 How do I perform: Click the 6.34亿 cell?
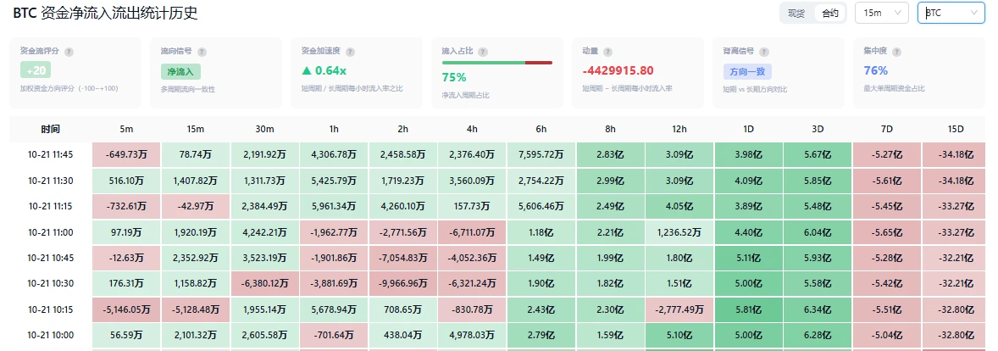(818, 309)
